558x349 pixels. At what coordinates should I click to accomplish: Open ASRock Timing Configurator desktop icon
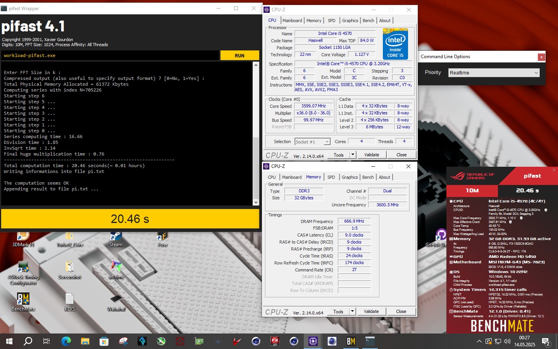(x=23, y=273)
